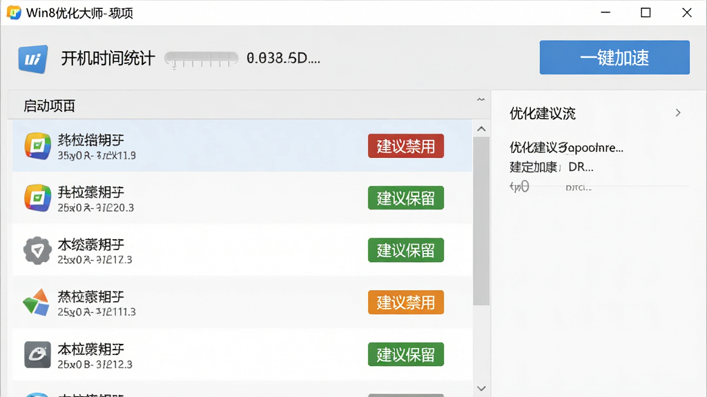Close the Win8优化大师 window

(687, 12)
